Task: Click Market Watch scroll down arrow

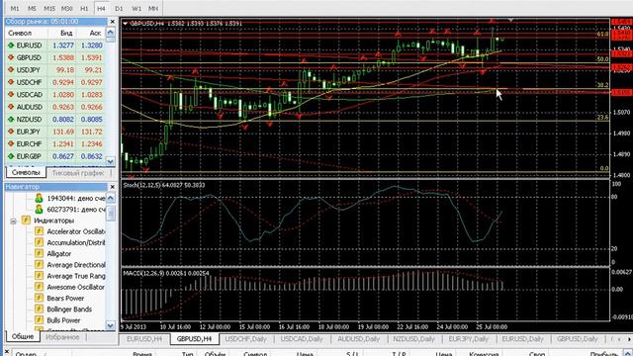Action: [x=110, y=161]
